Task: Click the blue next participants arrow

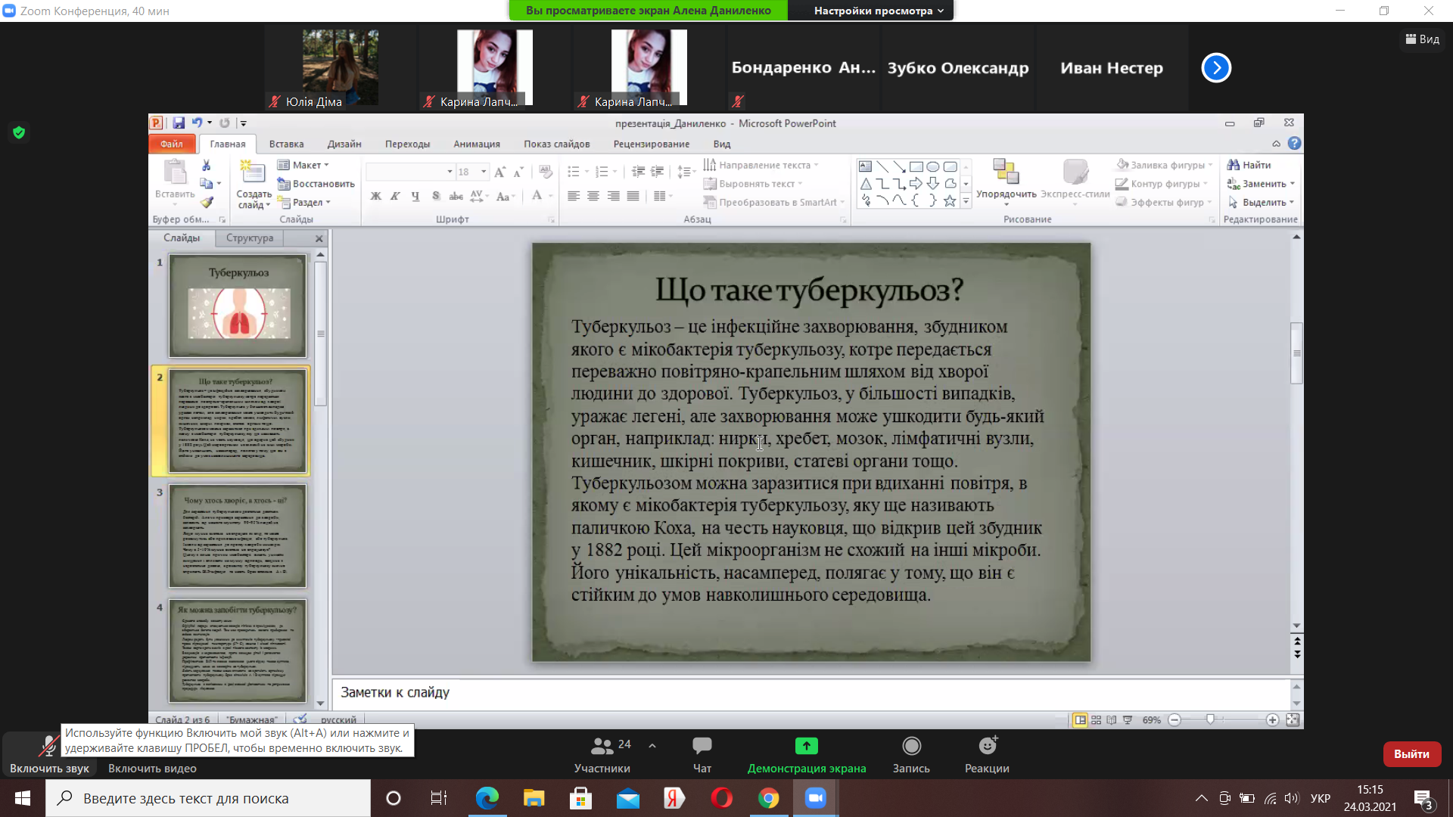Action: [x=1216, y=68]
